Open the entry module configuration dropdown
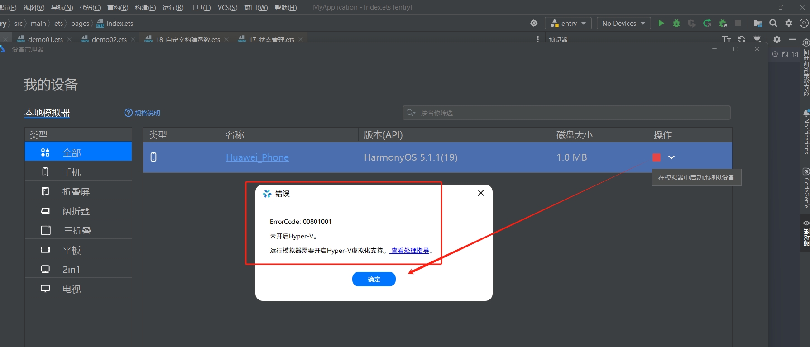 click(x=568, y=23)
